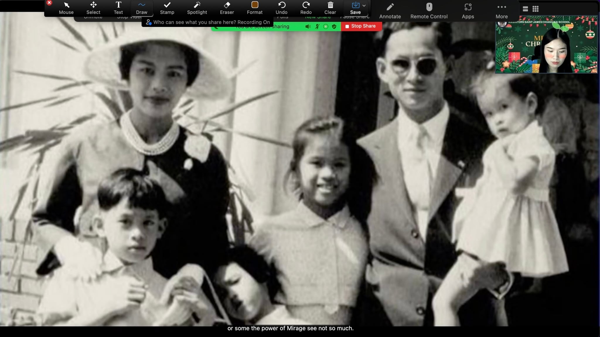Select the Stamp tool
Screen dimensions: 600x337
[167, 8]
